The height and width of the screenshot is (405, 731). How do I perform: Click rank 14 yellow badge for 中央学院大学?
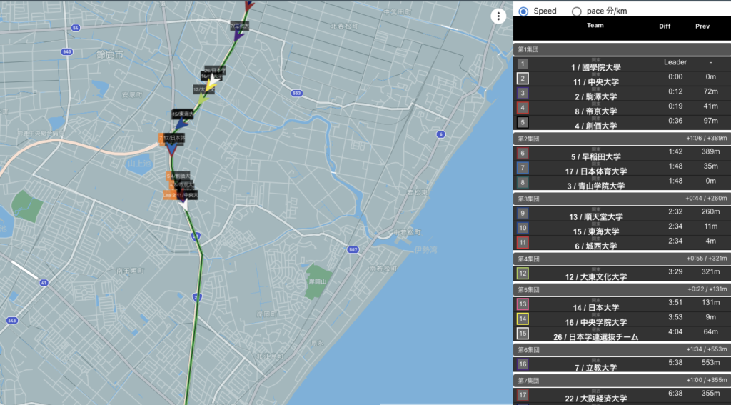click(523, 319)
